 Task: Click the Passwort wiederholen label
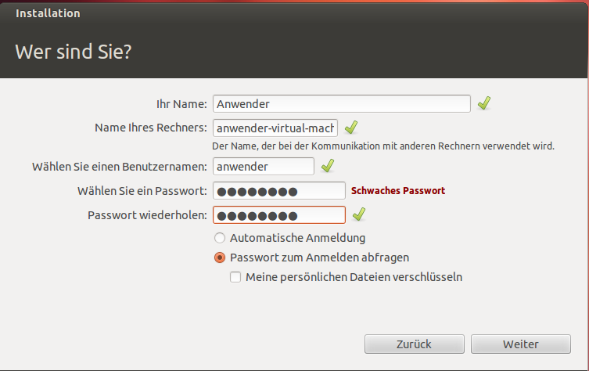pos(147,215)
